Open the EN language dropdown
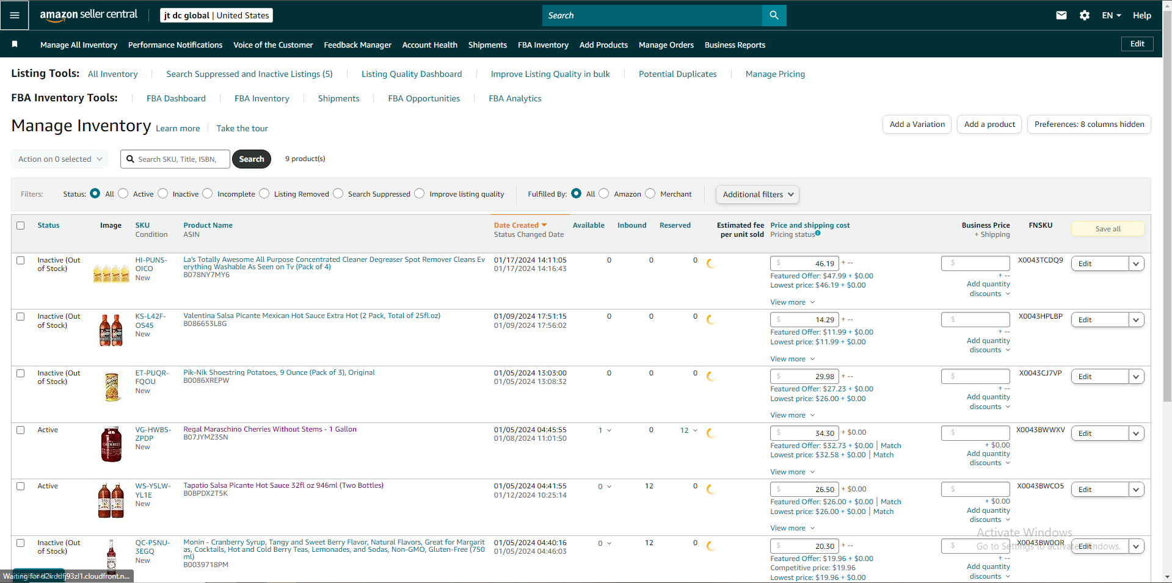The width and height of the screenshot is (1172, 583). (x=1112, y=15)
